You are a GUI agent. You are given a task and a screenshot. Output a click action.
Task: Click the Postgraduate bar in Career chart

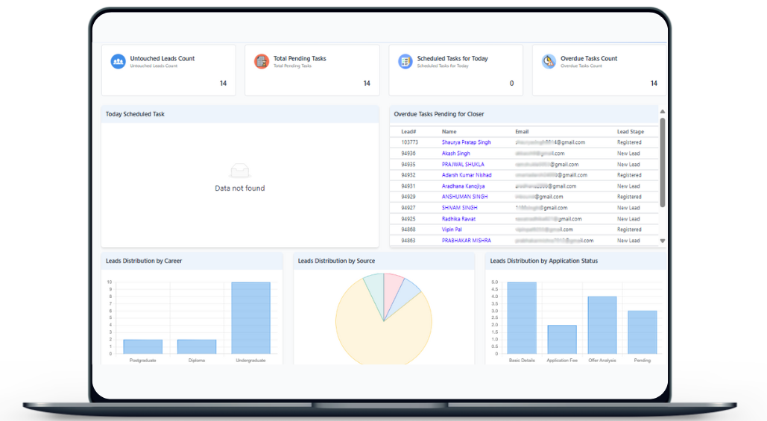point(142,346)
